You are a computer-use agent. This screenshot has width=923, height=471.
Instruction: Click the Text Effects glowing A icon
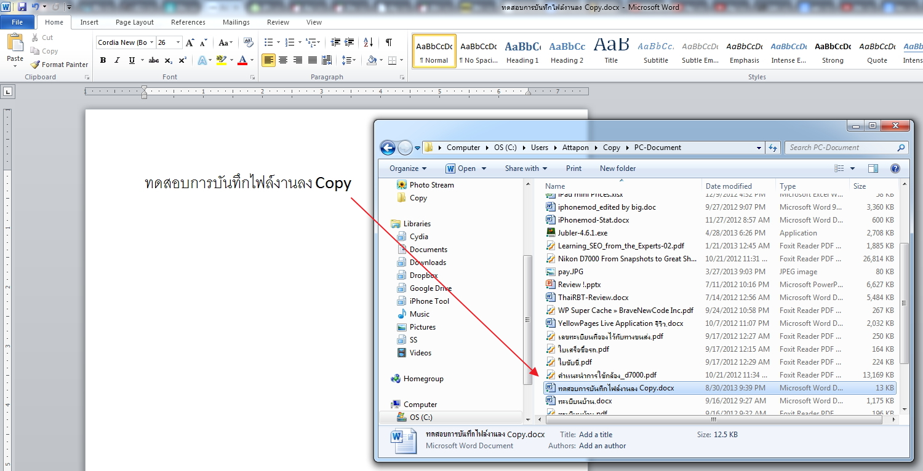pyautogui.click(x=202, y=60)
